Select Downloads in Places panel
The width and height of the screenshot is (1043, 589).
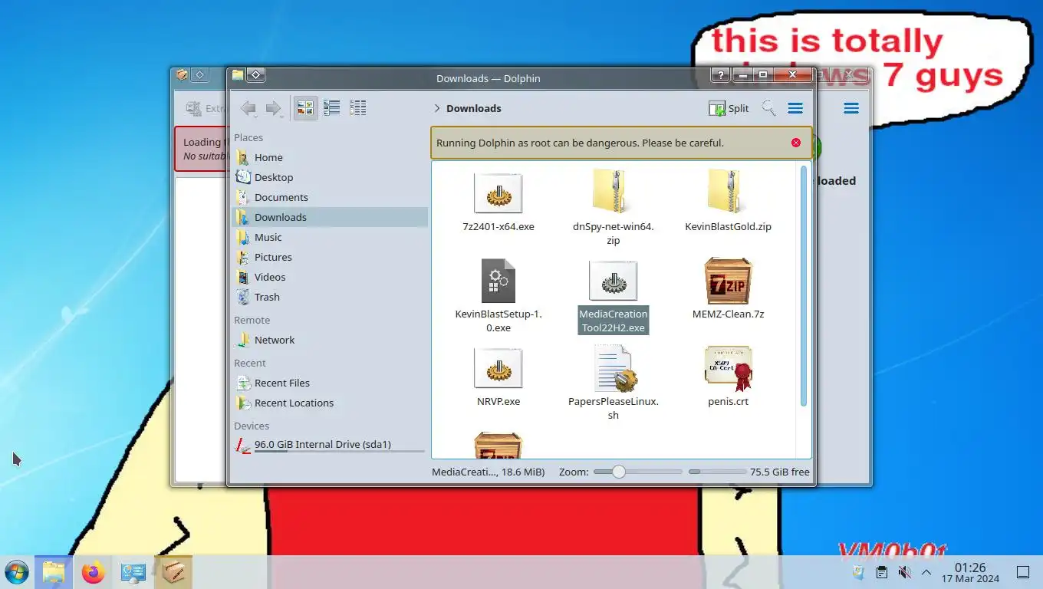click(x=330, y=217)
